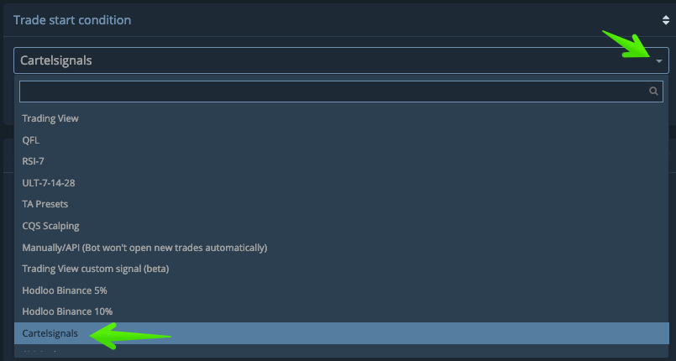676x361 pixels.
Task: Select TA Presets option
Action: click(341, 204)
